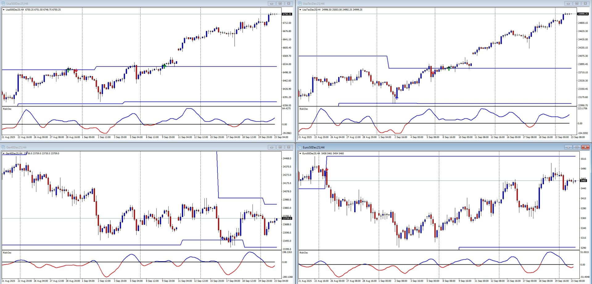The height and width of the screenshot is (284, 592).
Task: Expand the Ger40Dec25,H4 chart label triangle
Action: [4, 154]
